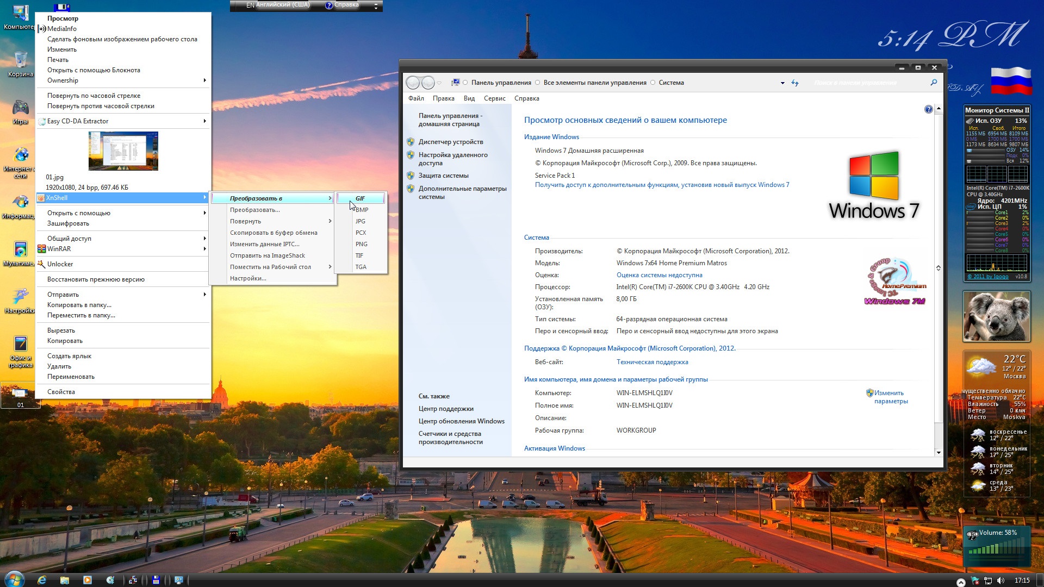Click the System window scrollbar down arrow
This screenshot has height=587, width=1044.
click(x=939, y=452)
